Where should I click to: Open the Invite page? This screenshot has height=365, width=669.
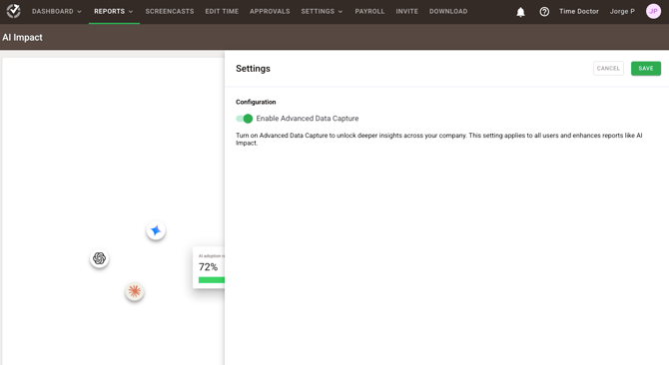coord(406,12)
